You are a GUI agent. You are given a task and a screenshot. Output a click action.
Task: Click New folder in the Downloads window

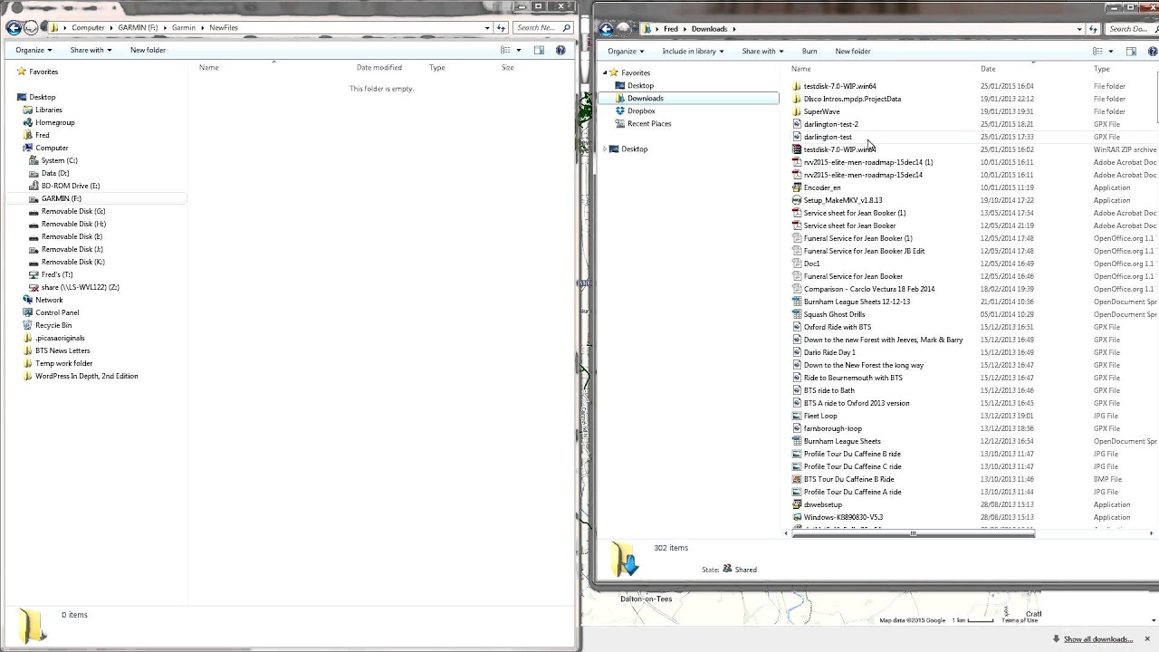(x=852, y=51)
